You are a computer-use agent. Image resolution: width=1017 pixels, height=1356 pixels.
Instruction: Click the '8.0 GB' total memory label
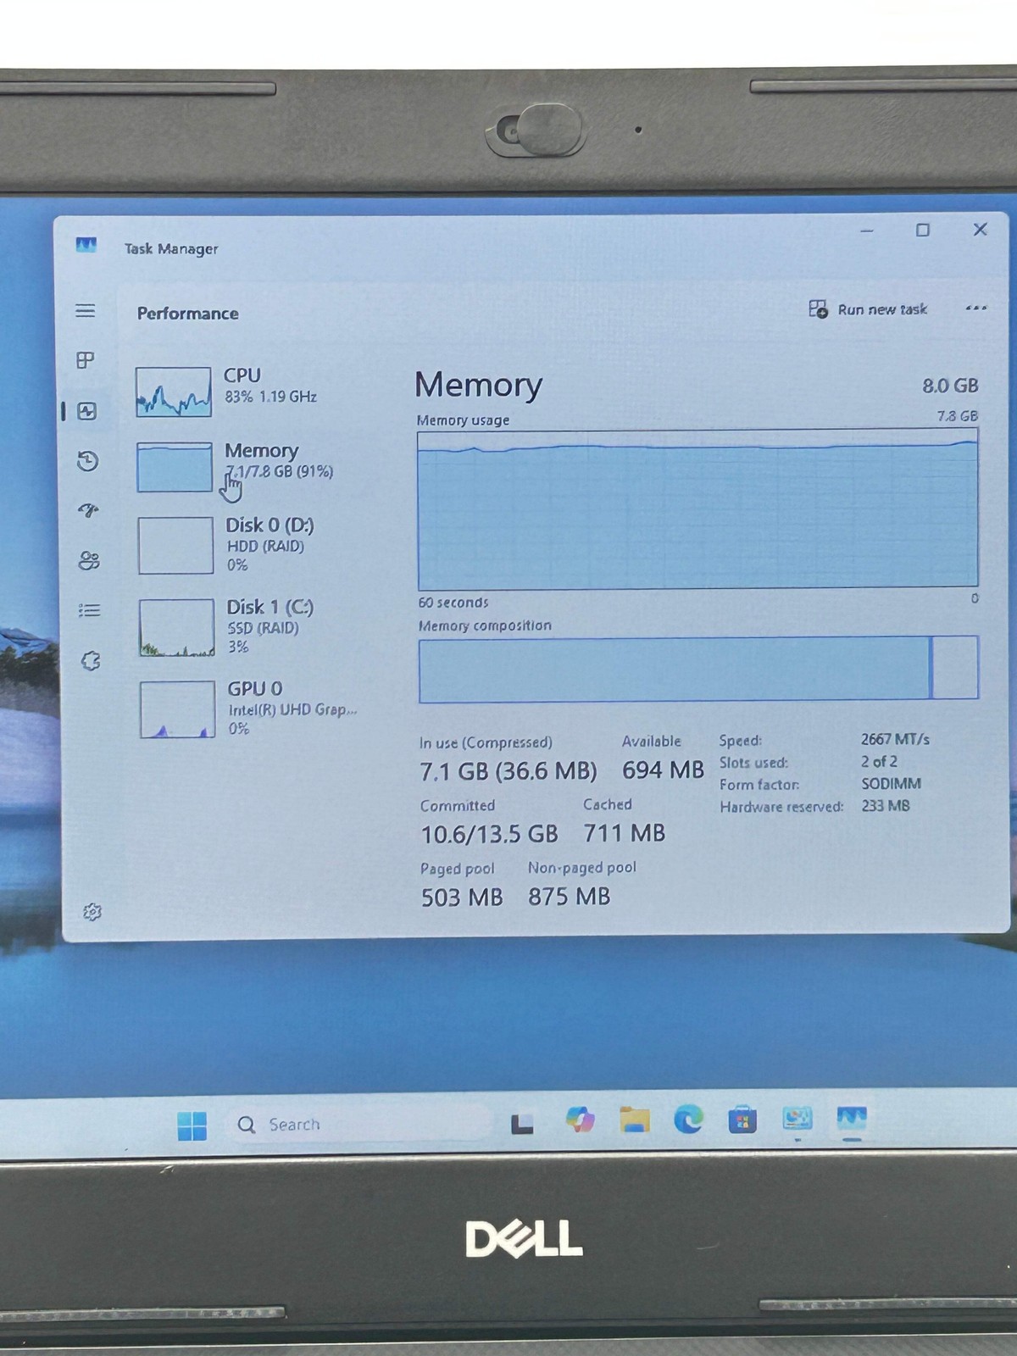click(x=950, y=386)
